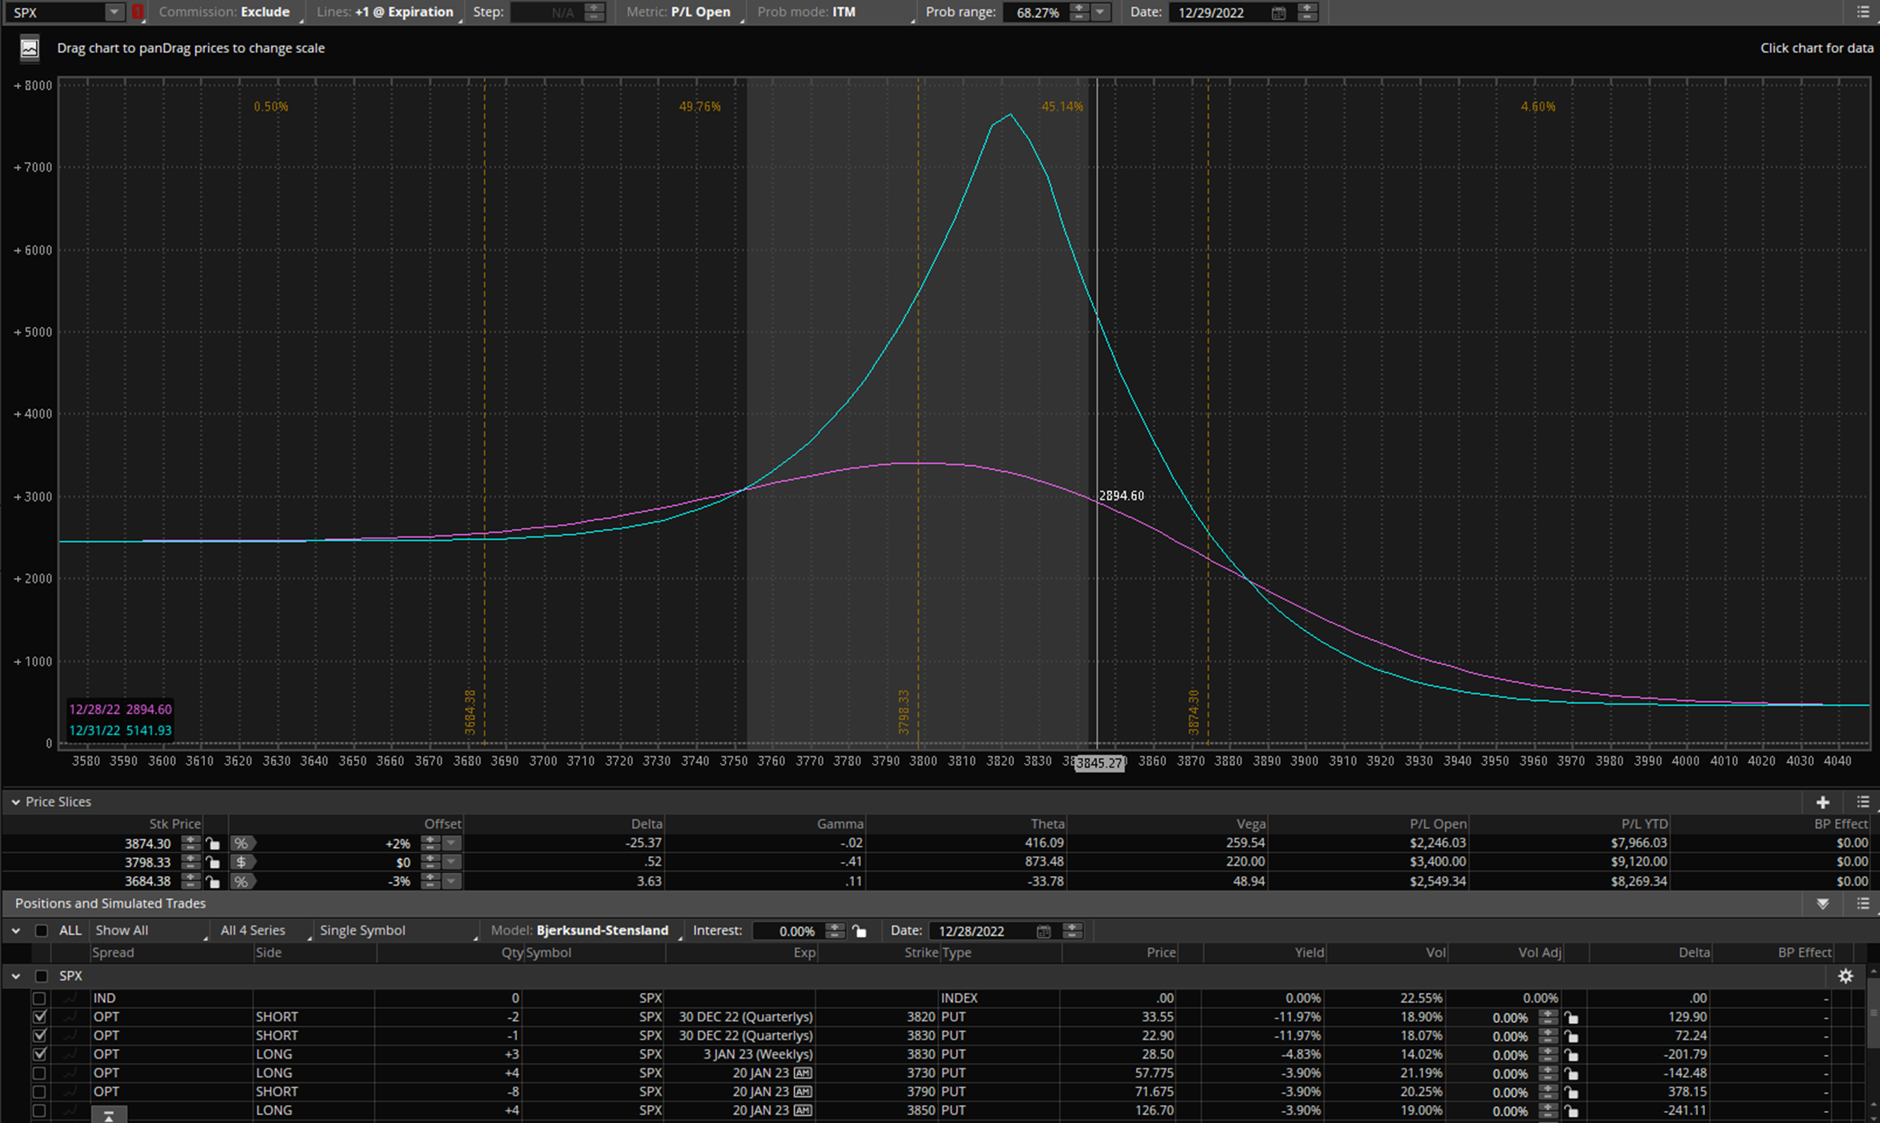Viewport: 1880px width, 1123px height.
Task: Toggle the ALL positions checkbox
Action: (42, 931)
